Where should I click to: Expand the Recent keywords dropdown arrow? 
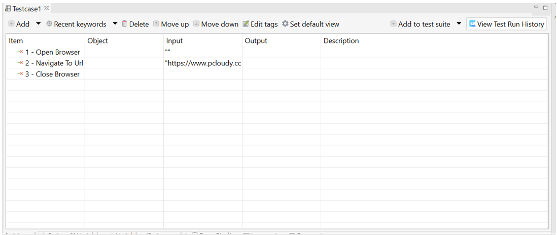(x=115, y=24)
